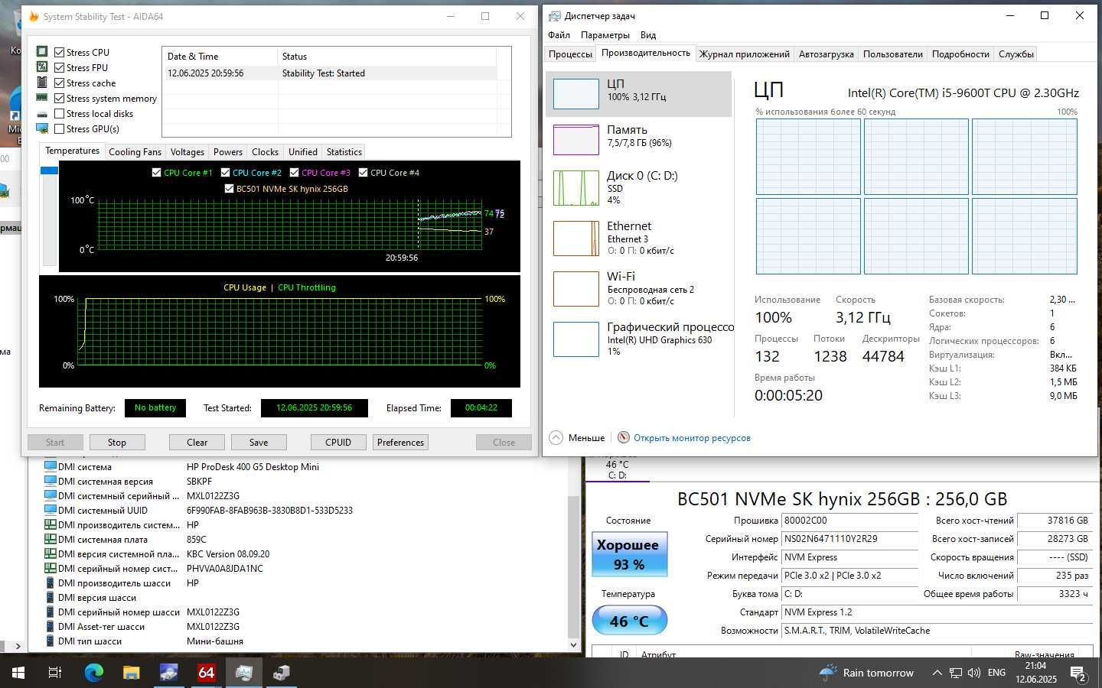
Task: Open the Clocks tab
Action: 265,152
